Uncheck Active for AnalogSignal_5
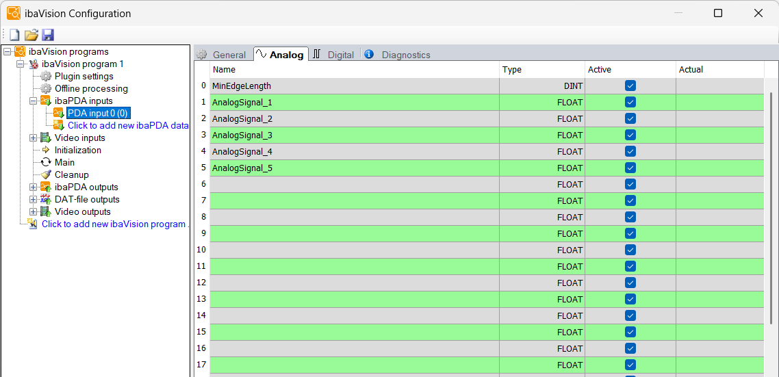 [630, 168]
